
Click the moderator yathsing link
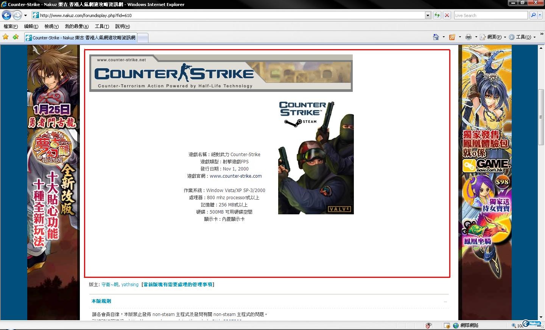(x=130, y=285)
